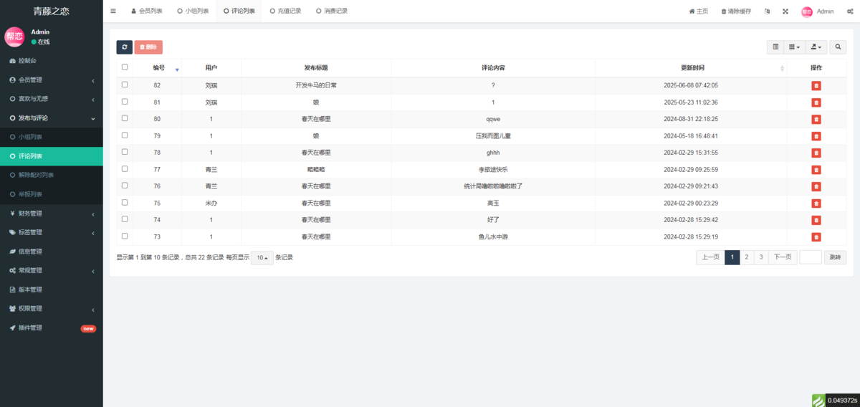This screenshot has width=860, height=407.
Task: Open the export data dropdown
Action: 816,47
